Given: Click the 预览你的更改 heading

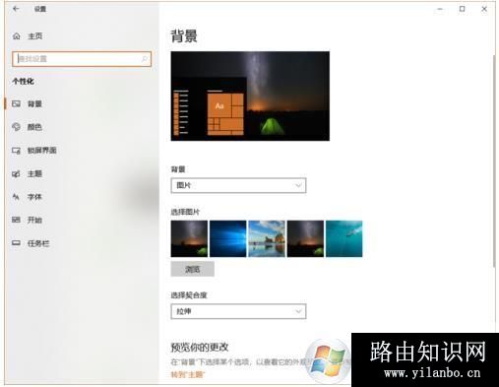Looking at the screenshot, I should [x=200, y=348].
